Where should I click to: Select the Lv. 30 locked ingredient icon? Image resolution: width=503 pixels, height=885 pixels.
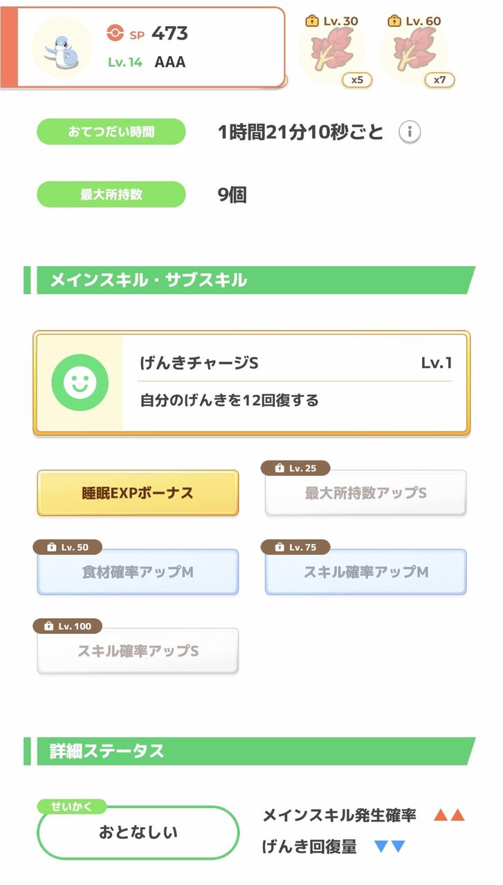click(x=332, y=51)
